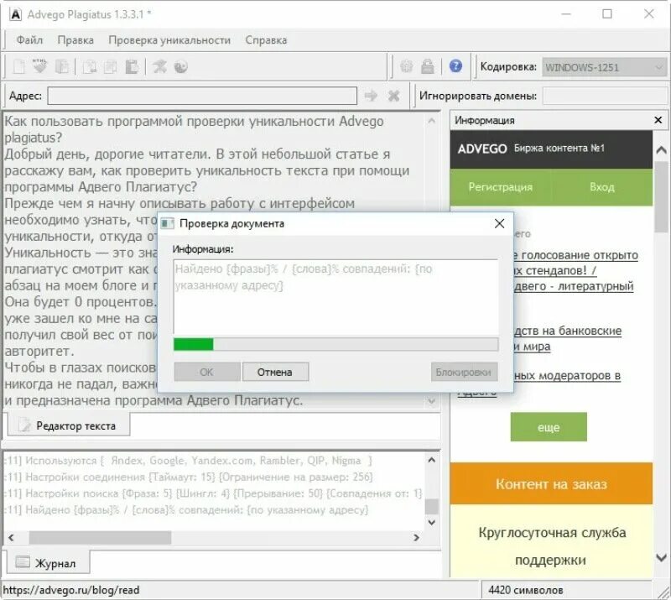
Task: Close the Информация side panel
Action: tap(658, 120)
